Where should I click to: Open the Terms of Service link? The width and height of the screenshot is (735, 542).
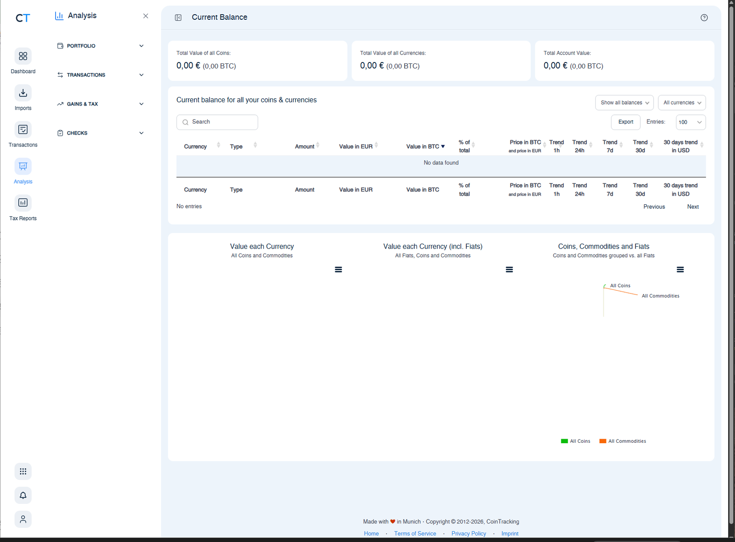[415, 533]
